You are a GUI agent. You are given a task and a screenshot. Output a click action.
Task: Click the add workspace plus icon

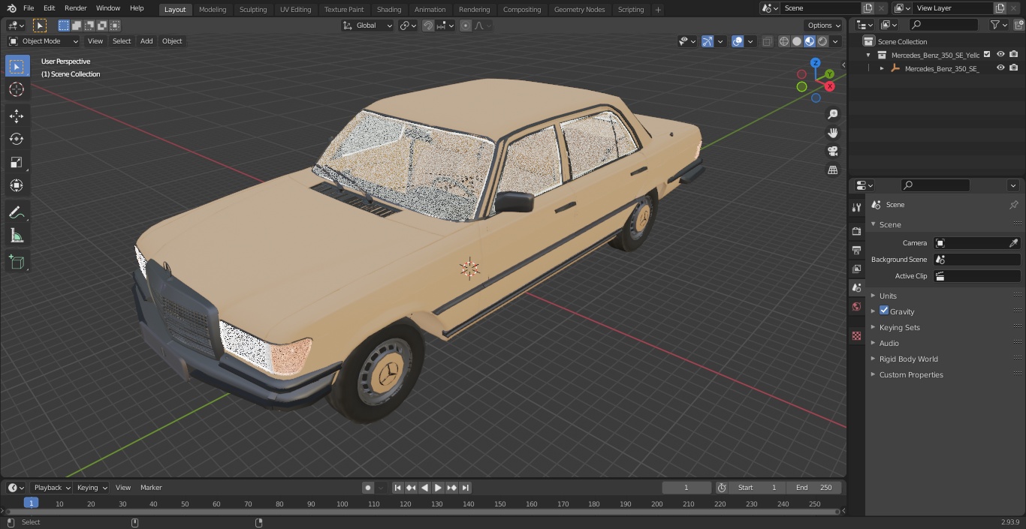point(658,10)
